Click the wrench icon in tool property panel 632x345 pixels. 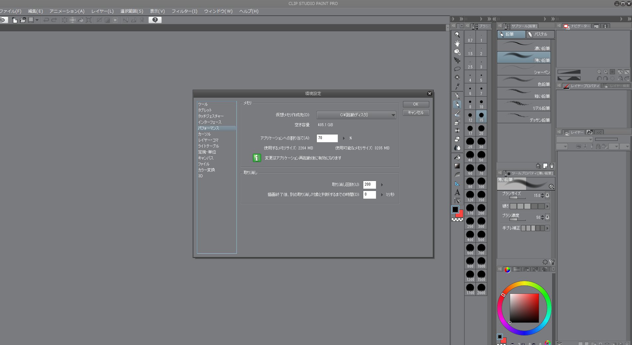pos(552,262)
